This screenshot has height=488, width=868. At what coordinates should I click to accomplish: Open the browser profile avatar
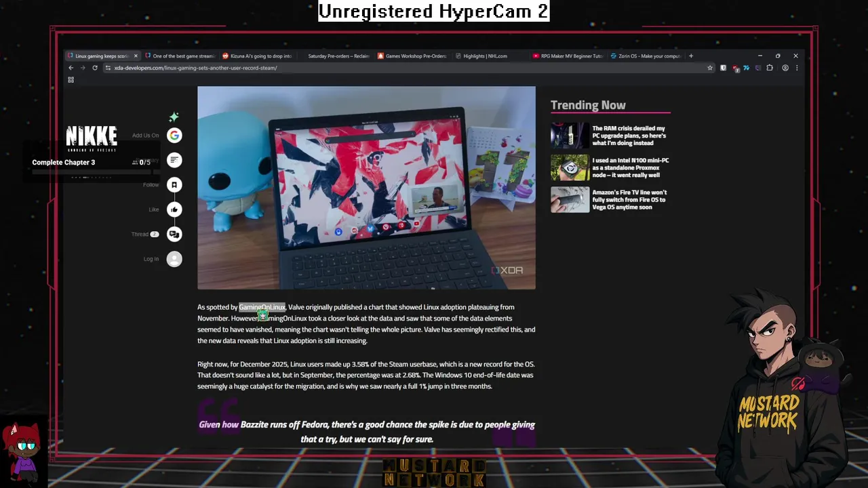785,68
